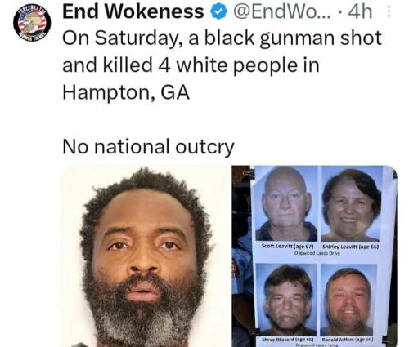Click the 'Ronald Jeffers' caption text
409x347 pixels.
[x=337, y=340]
